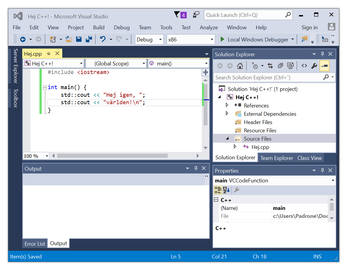347x270 pixels.
Task: Toggle auto-hide pin on Output panel
Action: click(x=196, y=168)
